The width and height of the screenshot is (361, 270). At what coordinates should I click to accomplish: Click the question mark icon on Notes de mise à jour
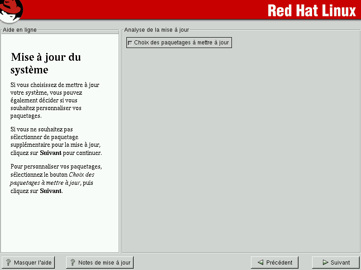click(x=72, y=262)
